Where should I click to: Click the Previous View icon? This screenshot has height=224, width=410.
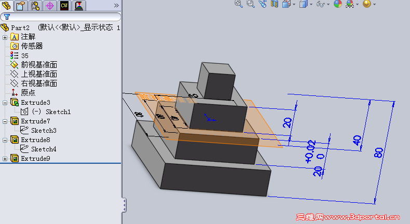click(x=263, y=4)
